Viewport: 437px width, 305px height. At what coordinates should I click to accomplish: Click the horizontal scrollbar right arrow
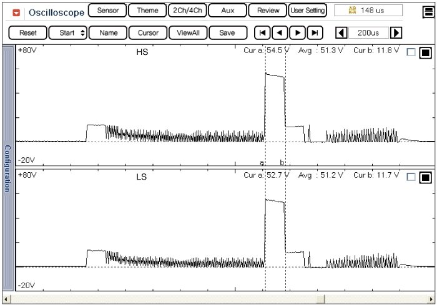pos(431,299)
